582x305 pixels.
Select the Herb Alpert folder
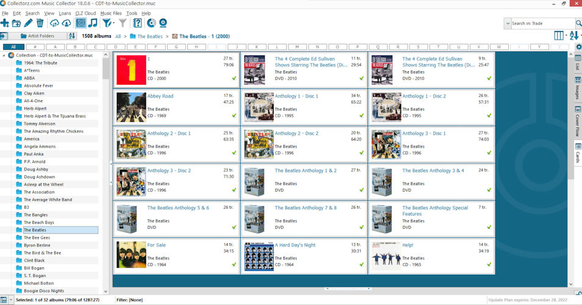point(35,108)
